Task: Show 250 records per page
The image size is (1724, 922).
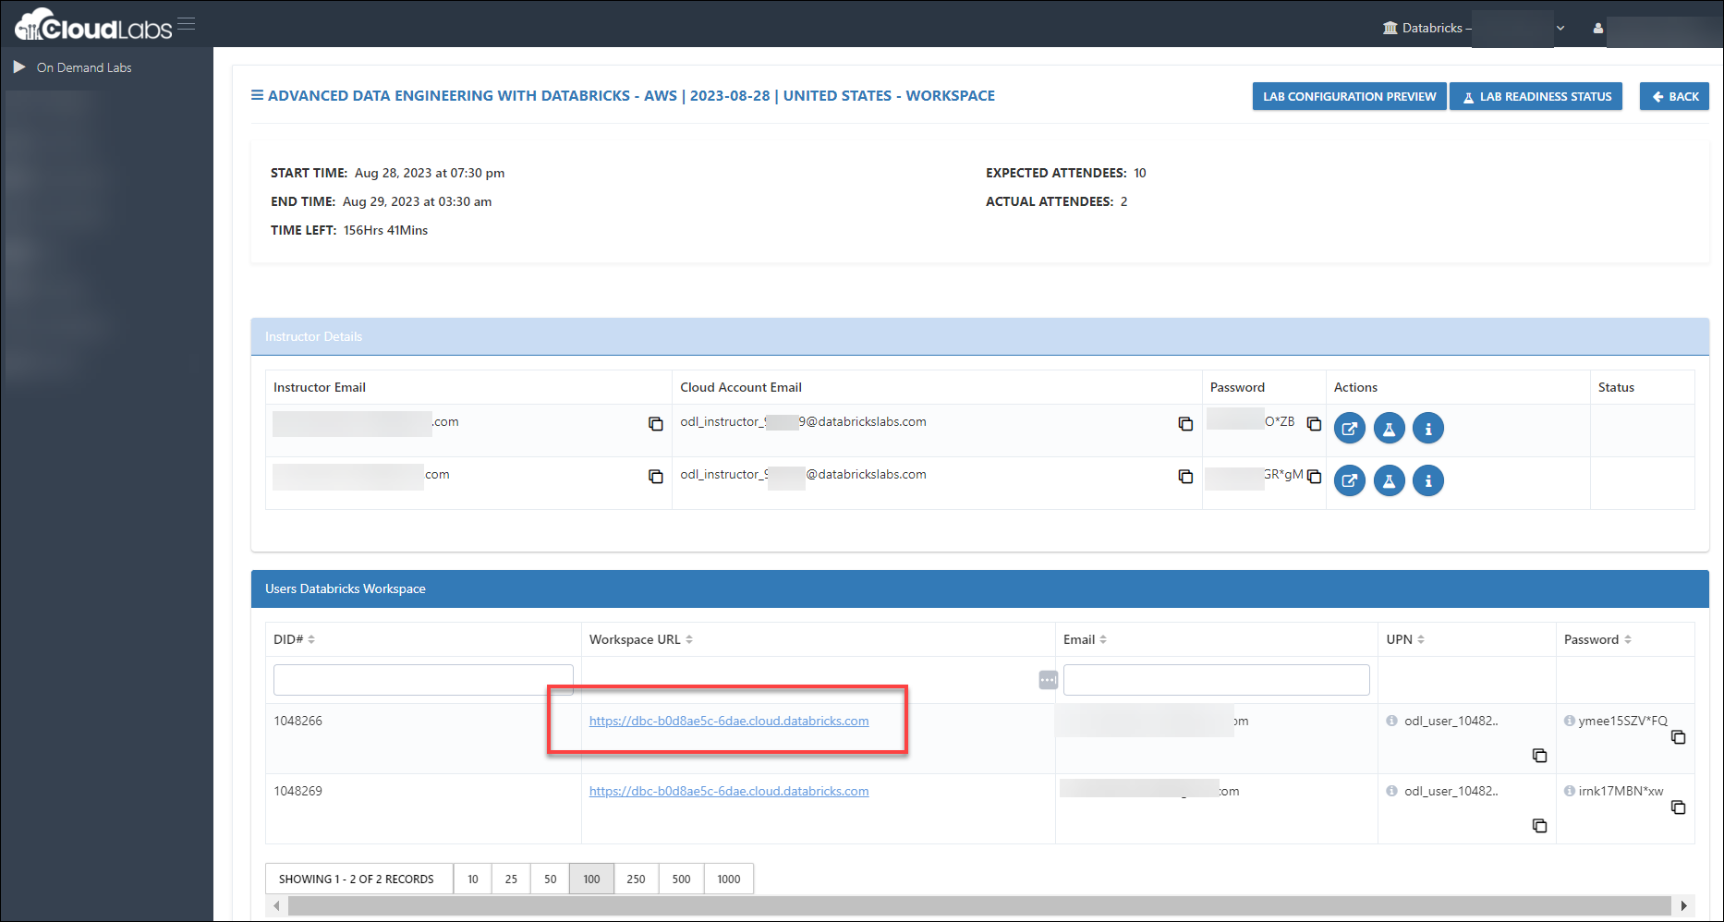Action: pos(636,879)
